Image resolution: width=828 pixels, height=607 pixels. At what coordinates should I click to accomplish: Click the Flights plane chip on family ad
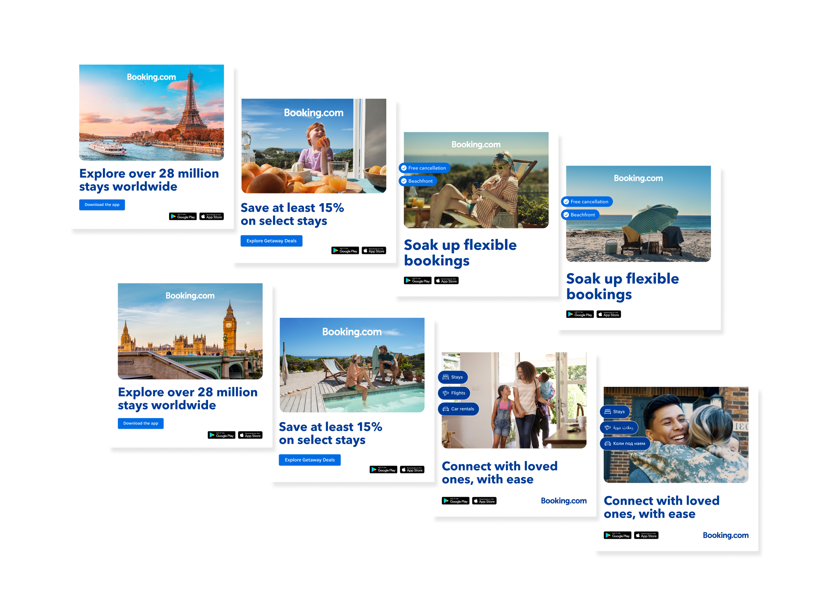click(x=454, y=393)
